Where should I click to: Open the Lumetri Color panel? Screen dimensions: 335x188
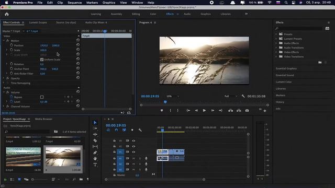coord(284,82)
